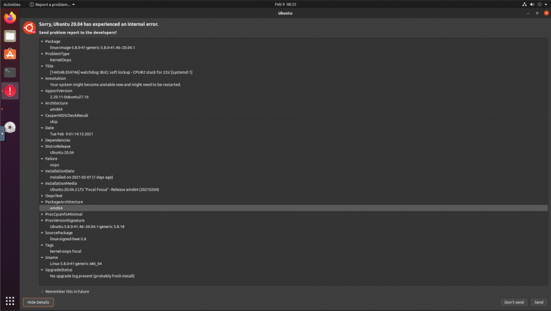Collapse the PackageArchitecture entry

[42, 202]
